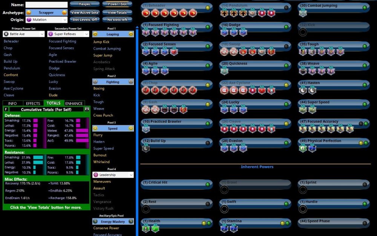Click the empty slot under Brawl
Screen dimensions: 377x236
click(x=224, y=190)
